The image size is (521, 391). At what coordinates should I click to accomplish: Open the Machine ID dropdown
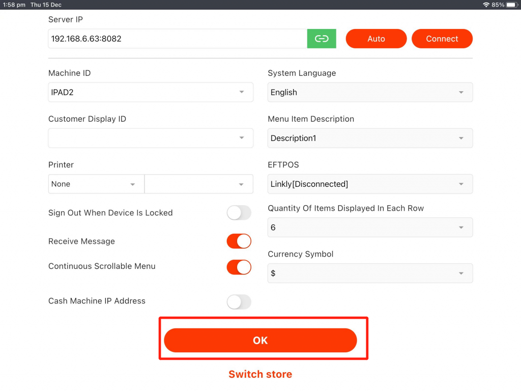coord(151,92)
